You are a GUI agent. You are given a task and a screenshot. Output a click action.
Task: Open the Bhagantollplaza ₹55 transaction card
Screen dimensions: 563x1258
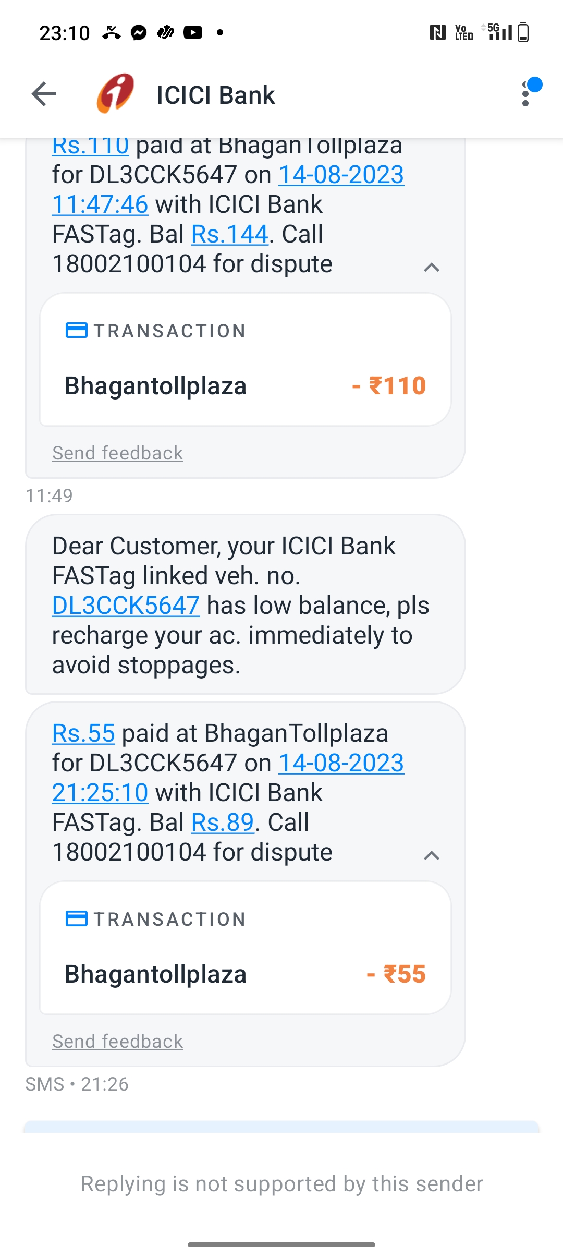point(246,948)
